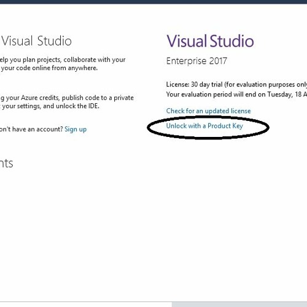Choose Unlock with a Product Key

[x=204, y=126]
